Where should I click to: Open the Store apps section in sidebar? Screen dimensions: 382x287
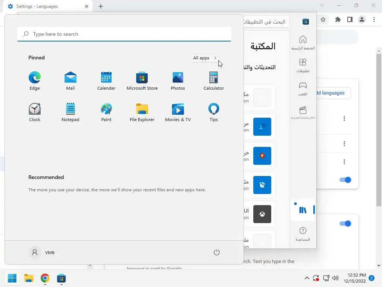303,65
